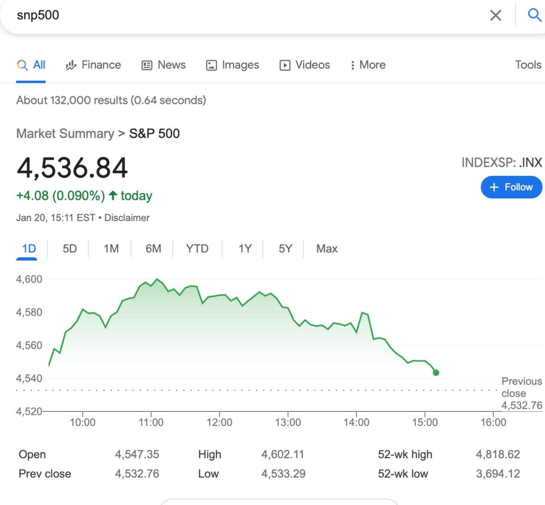Expand the More options menu
545x505 pixels.
point(368,65)
